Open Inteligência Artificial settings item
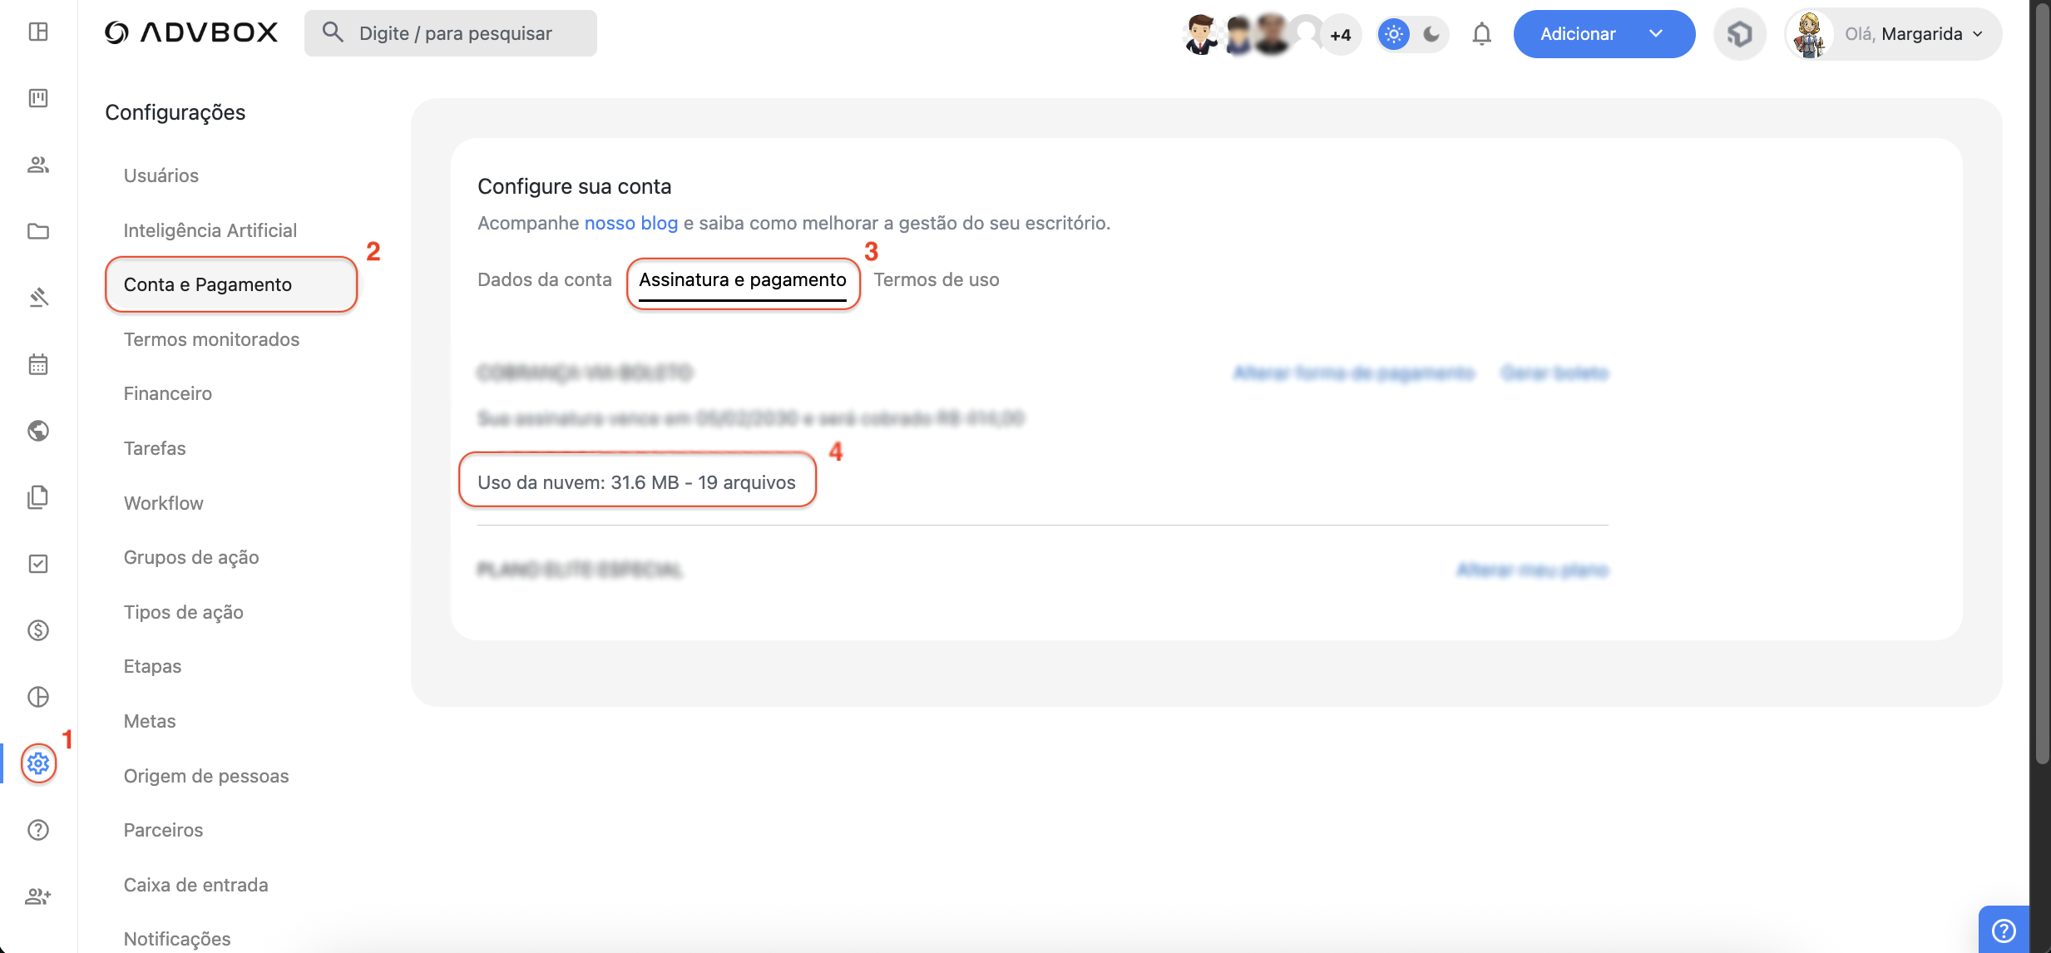2051x953 pixels. (x=210, y=230)
